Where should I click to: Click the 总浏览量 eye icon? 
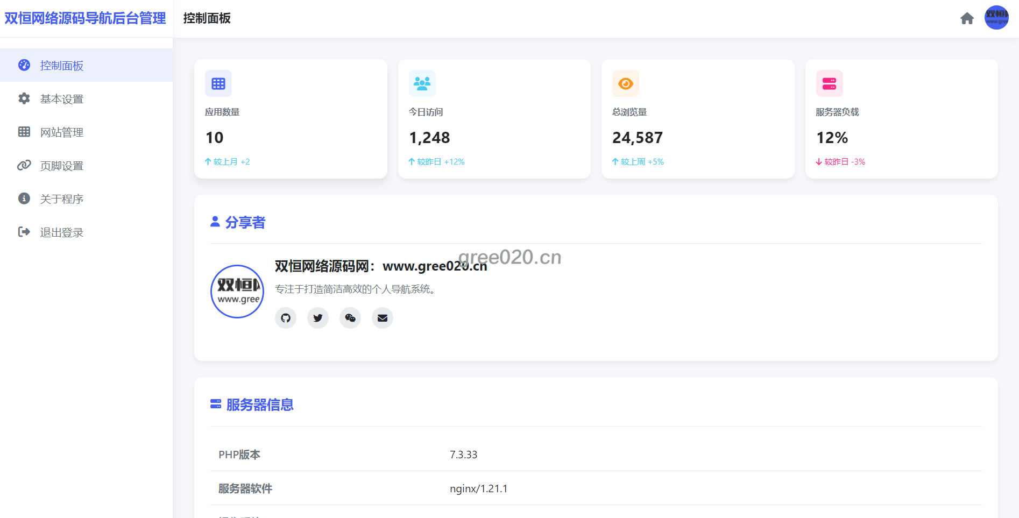(626, 84)
